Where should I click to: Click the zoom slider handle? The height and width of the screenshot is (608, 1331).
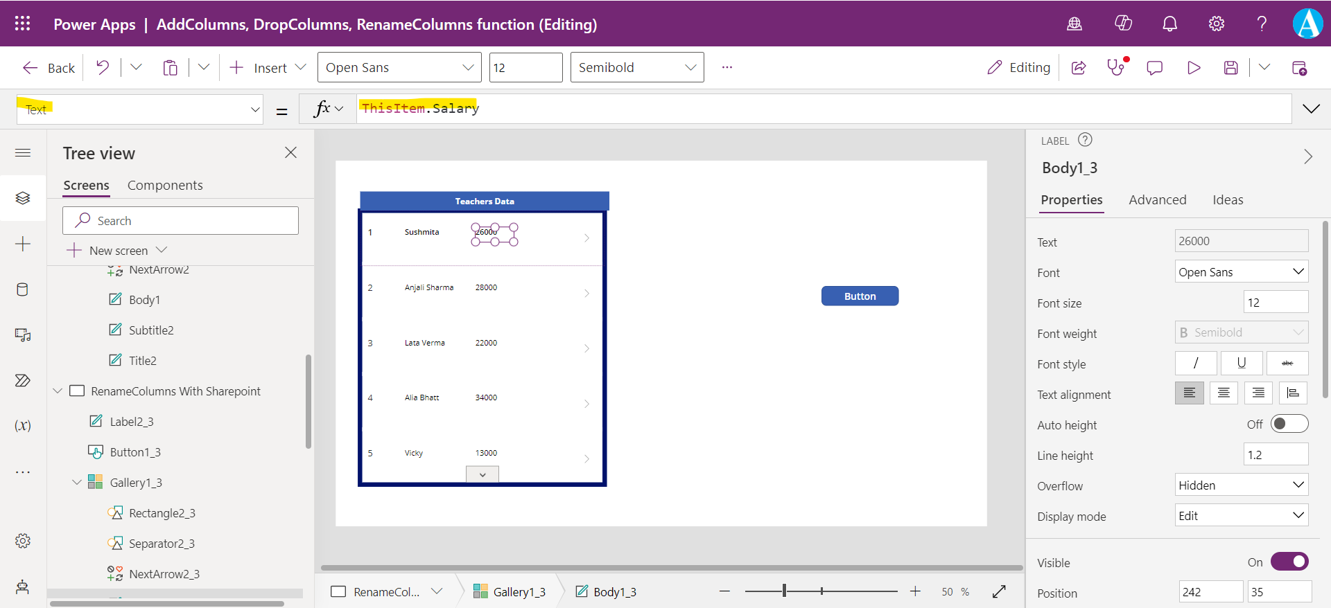click(x=784, y=591)
